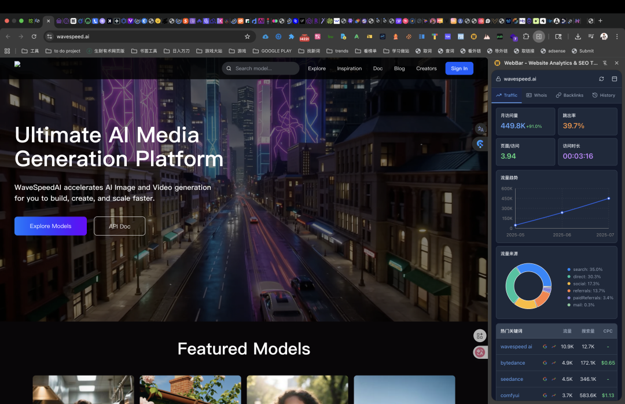Click the bytedance keyword link
Screen dimensions: 625x404
[x=513, y=363]
